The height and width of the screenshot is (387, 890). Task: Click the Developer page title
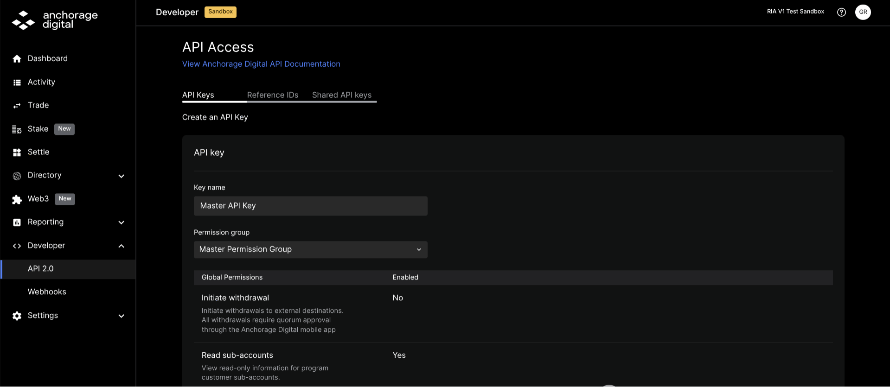pos(177,13)
